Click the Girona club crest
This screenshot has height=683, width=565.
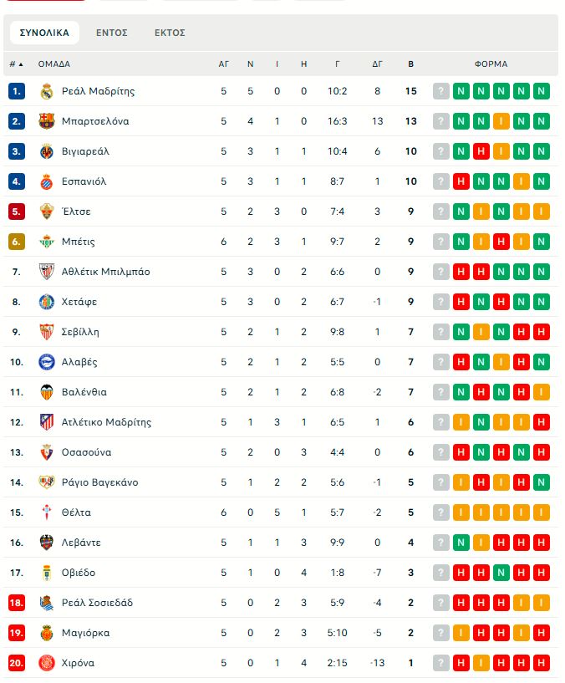(x=47, y=663)
